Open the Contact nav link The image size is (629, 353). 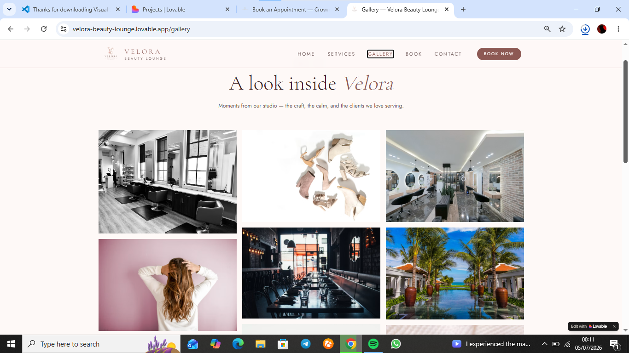click(448, 54)
